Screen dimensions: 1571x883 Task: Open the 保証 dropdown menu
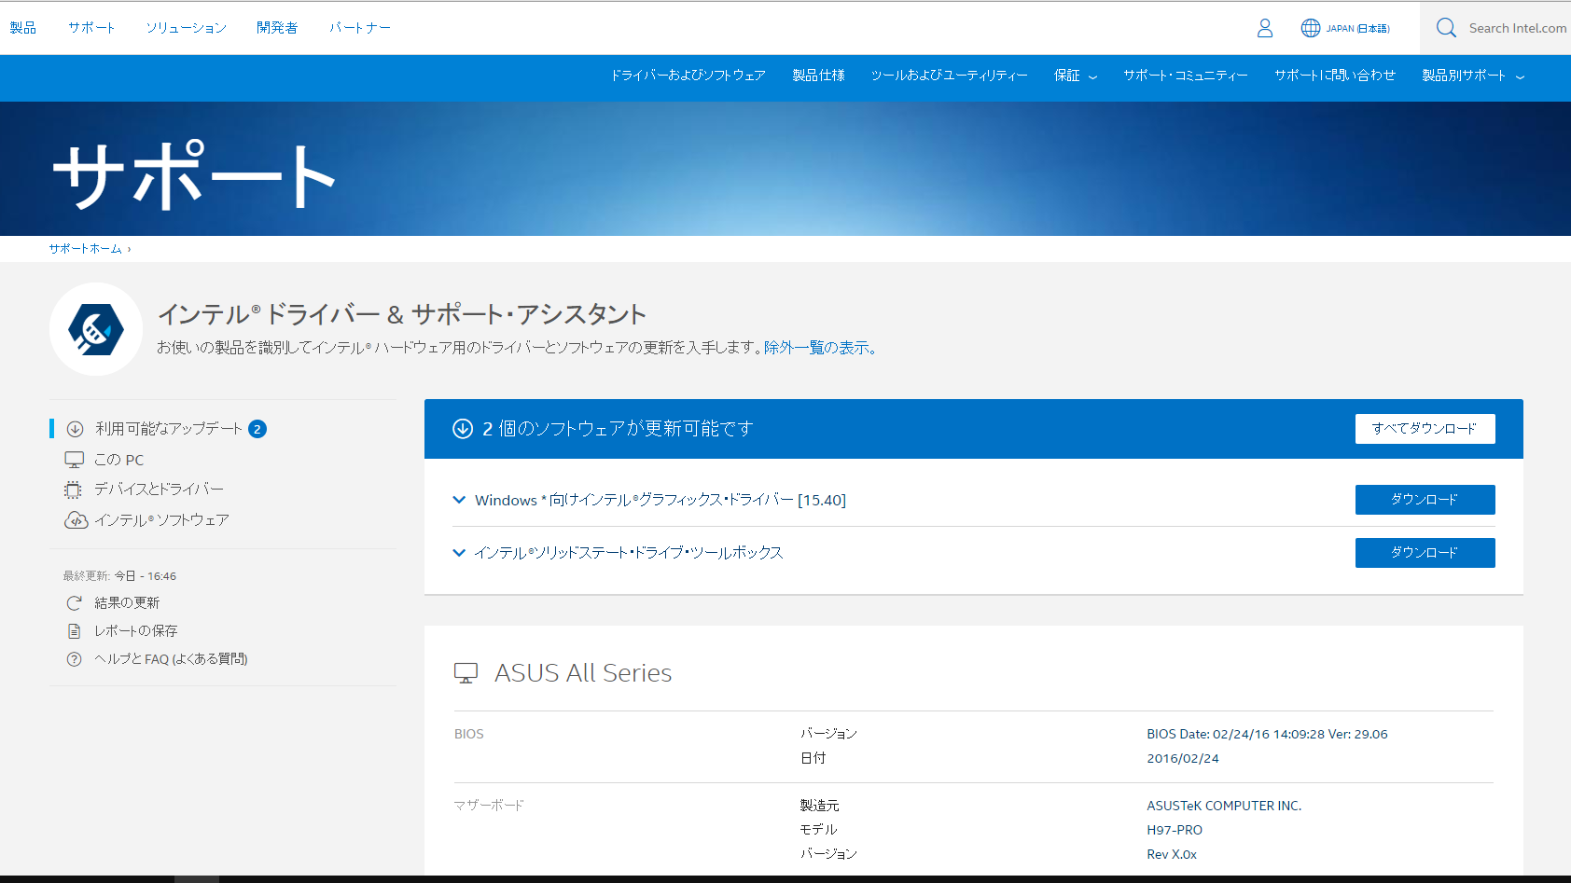coord(1076,76)
